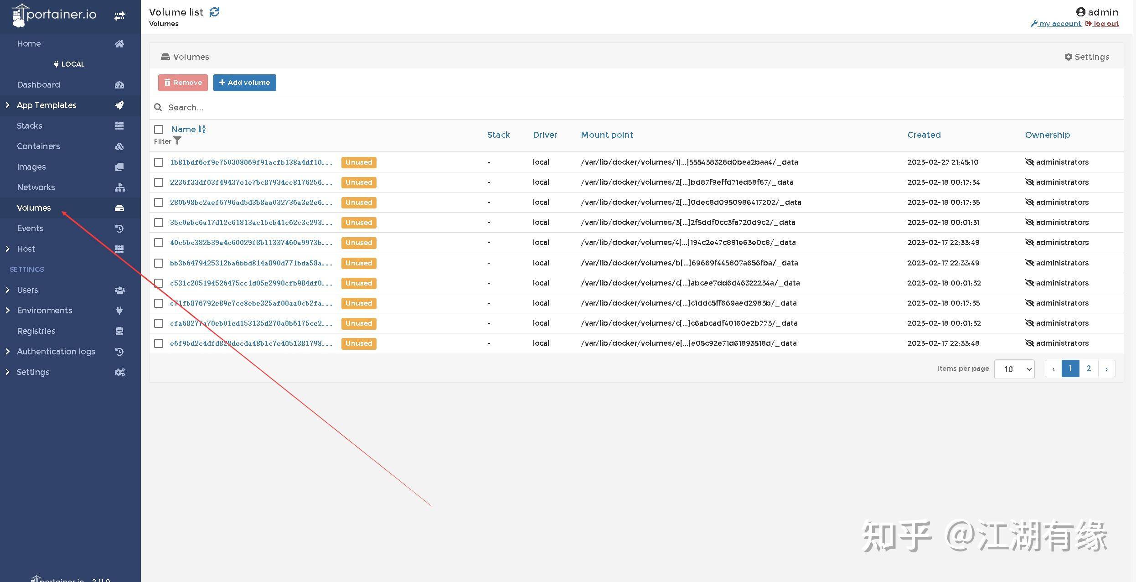Screen dimensions: 1136x582
Task: Sort by Ownership column header
Action: click(1048, 135)
